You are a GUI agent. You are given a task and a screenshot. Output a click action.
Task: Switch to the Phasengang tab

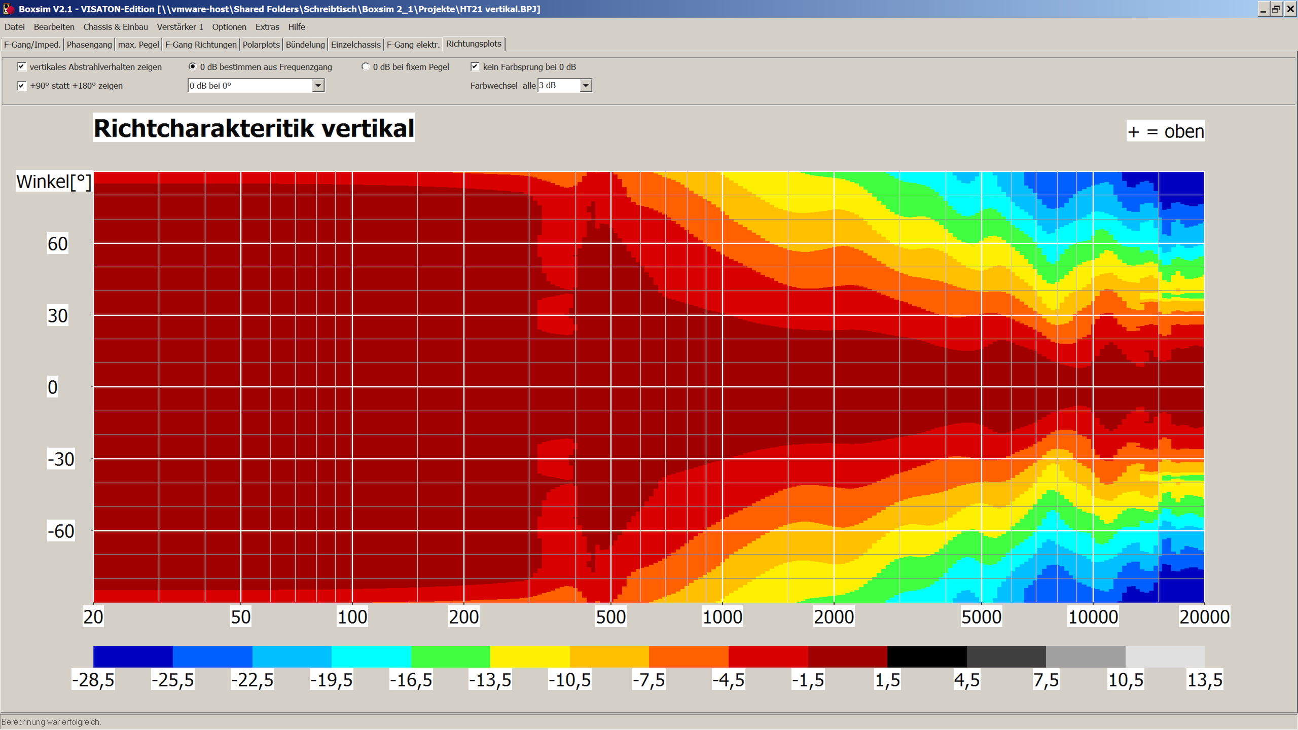coord(89,45)
